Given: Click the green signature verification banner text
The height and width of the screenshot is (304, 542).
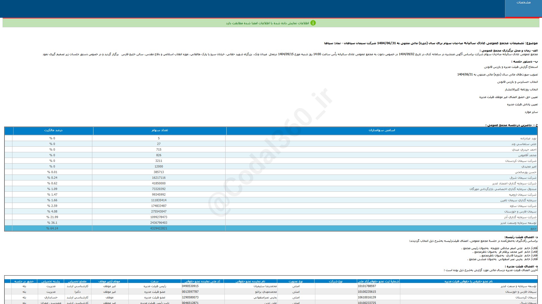Looking at the screenshot, I should [x=267, y=23].
